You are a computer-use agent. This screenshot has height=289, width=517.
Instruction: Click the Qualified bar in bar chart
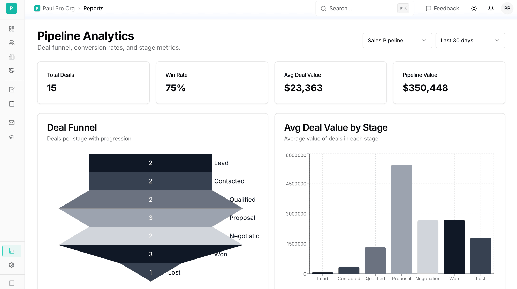point(375,260)
